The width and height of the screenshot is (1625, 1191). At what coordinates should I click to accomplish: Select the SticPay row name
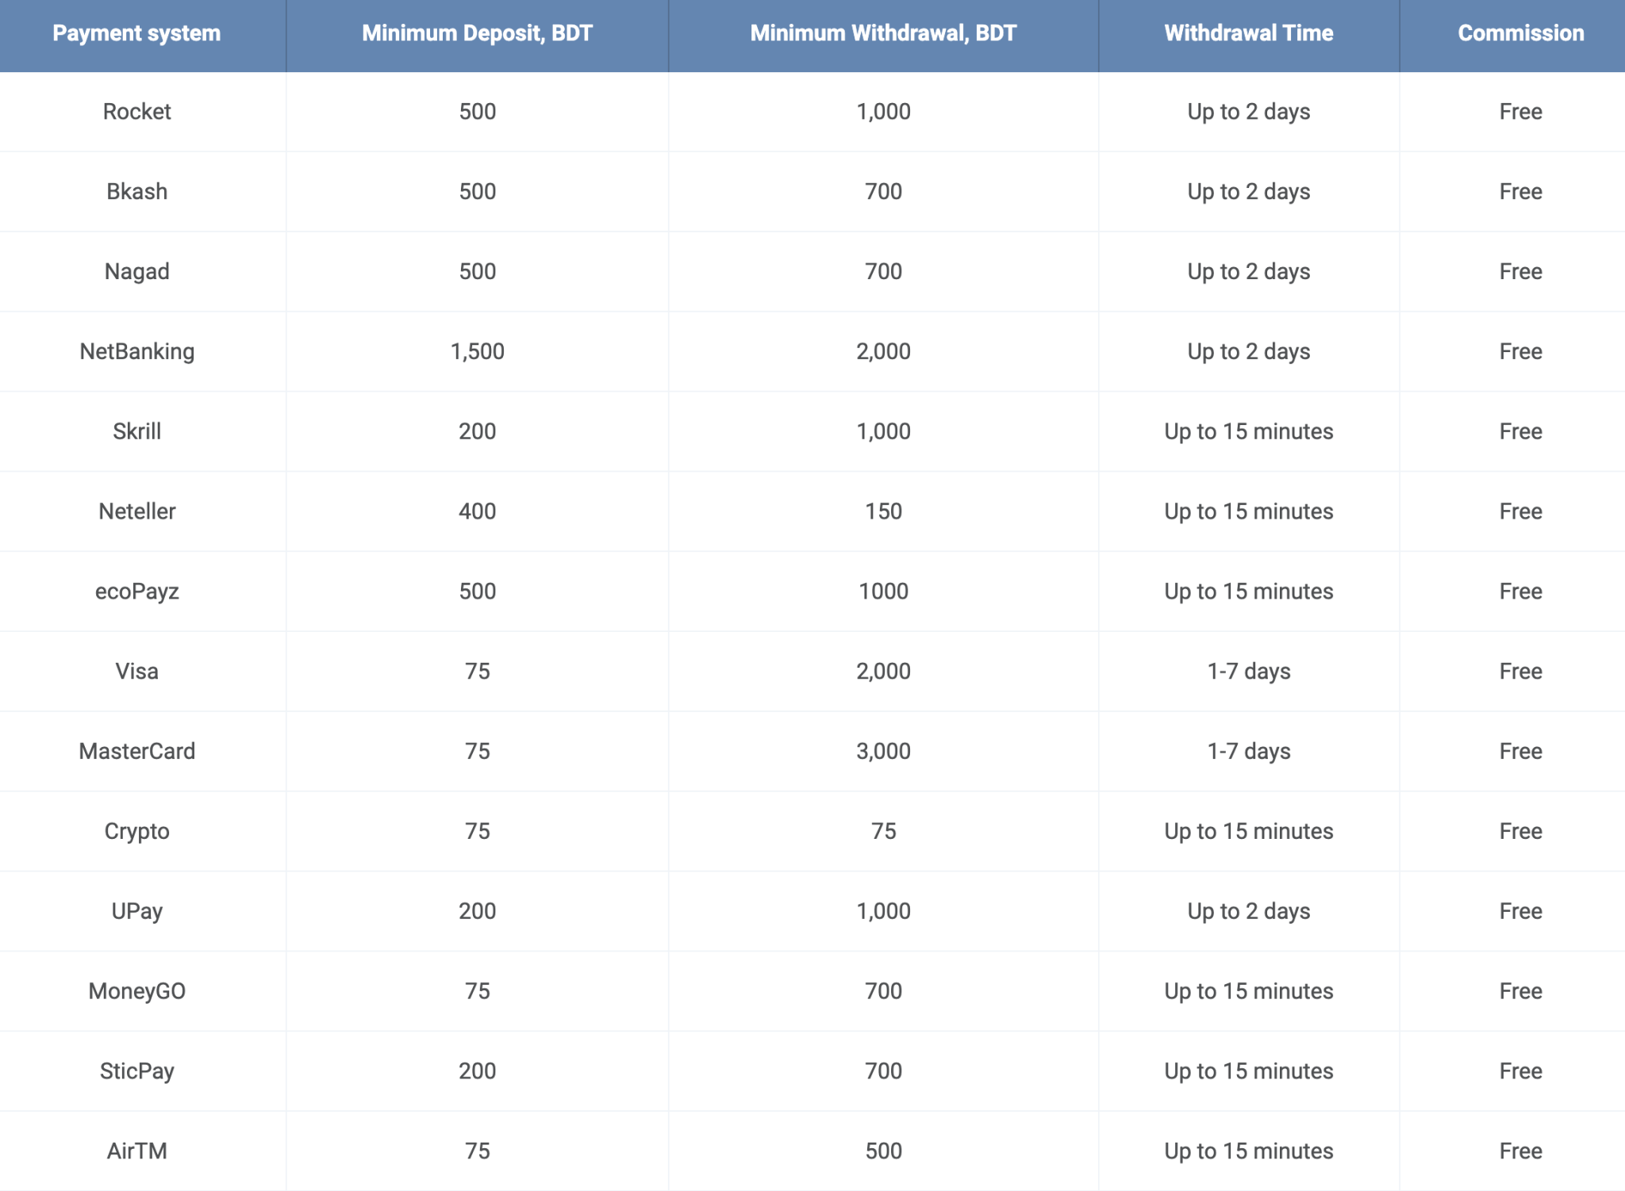pos(136,1071)
